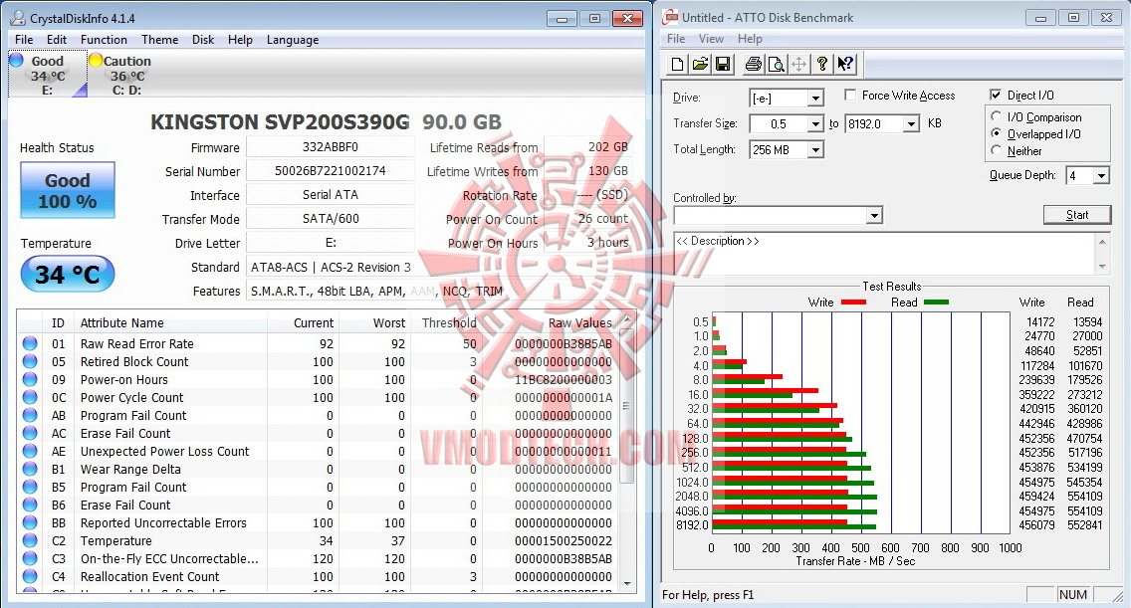Click the Serial Number field 50026B7221002174
This screenshot has width=1131, height=608.
point(331,171)
